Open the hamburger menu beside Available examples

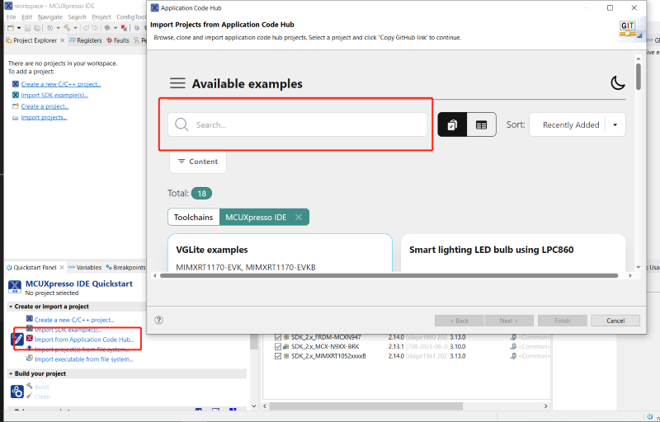click(177, 83)
